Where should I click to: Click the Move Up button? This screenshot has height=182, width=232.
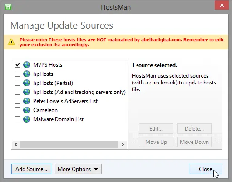[156, 142]
